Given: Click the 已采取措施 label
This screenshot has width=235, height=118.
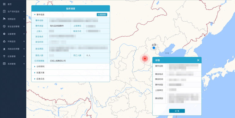Looking at the screenshot, I should [x=39, y=61].
